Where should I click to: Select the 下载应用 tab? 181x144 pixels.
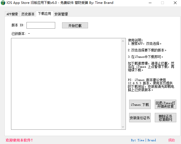44,13
